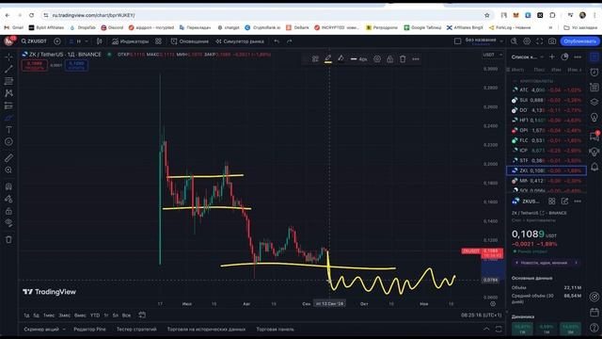Select the text annotation tool
The height and width of the screenshot is (339, 602).
click(8, 130)
